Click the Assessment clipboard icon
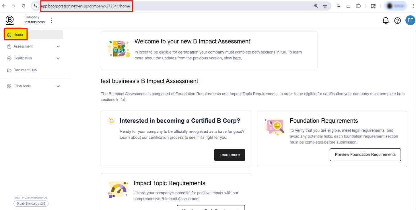Screen dimensions: 416x210 [x=9, y=46]
